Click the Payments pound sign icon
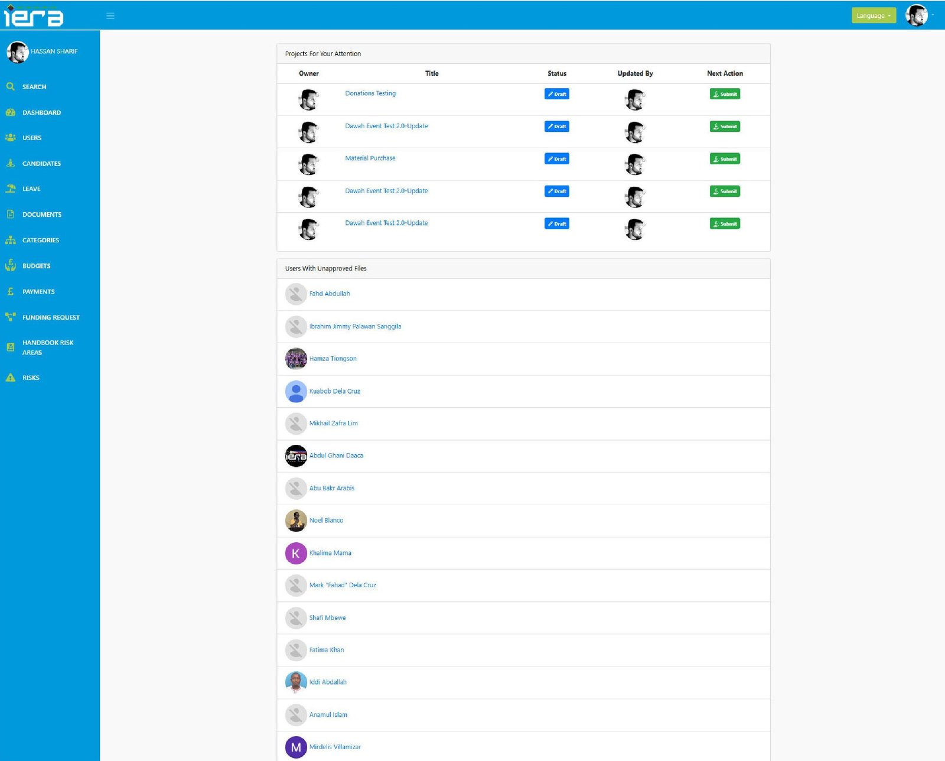The image size is (945, 761). pos(11,291)
